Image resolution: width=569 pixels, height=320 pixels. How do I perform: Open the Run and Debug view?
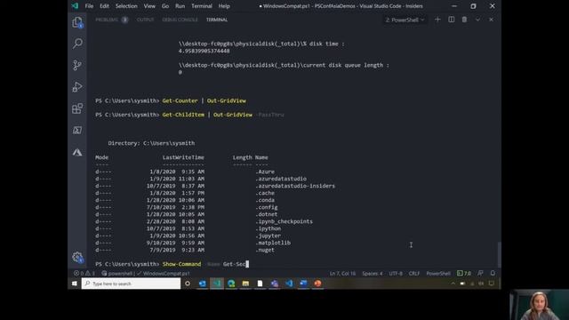pyautogui.click(x=77, y=87)
